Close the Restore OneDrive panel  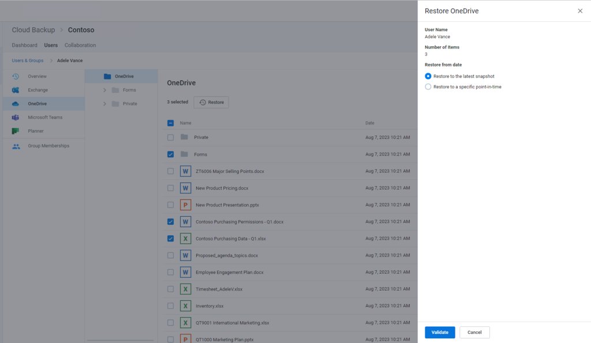580,11
